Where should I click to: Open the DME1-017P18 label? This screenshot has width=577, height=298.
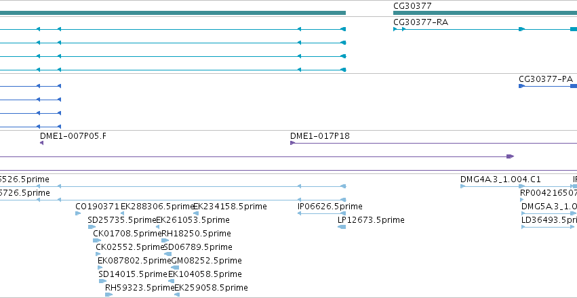[x=320, y=136]
